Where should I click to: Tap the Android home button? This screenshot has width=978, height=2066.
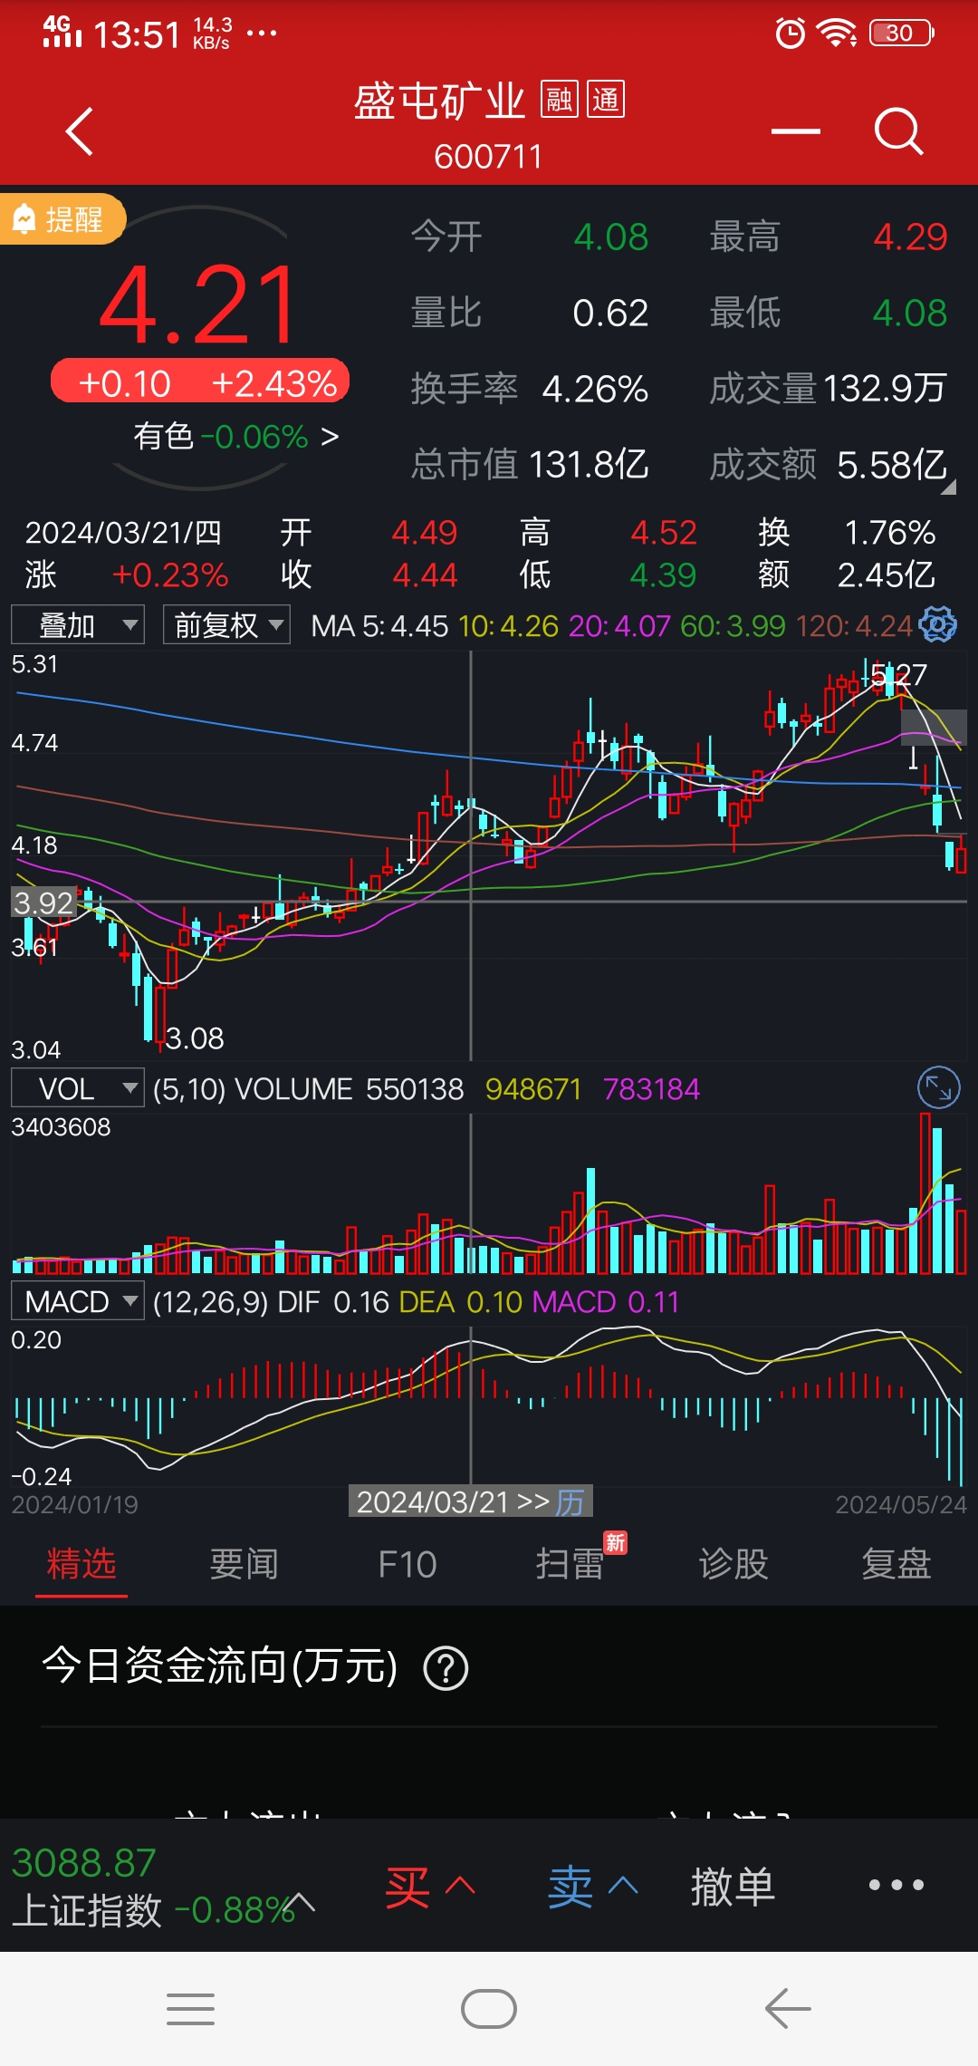(x=489, y=2009)
